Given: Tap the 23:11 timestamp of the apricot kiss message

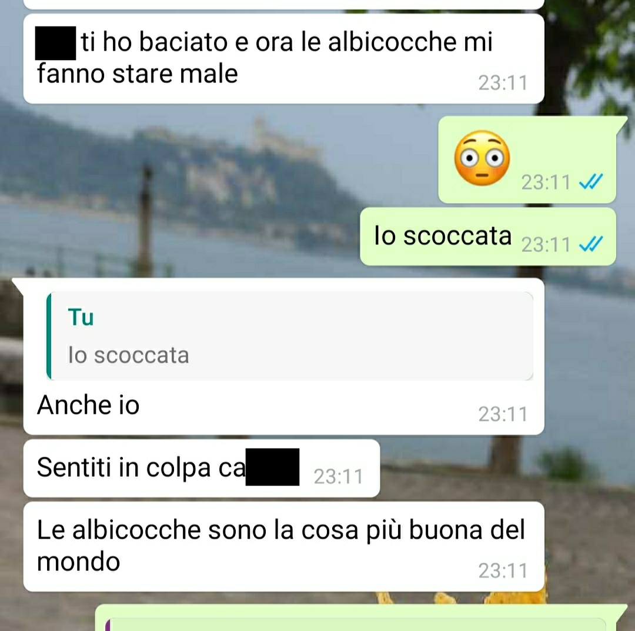Looking at the screenshot, I should (x=503, y=83).
